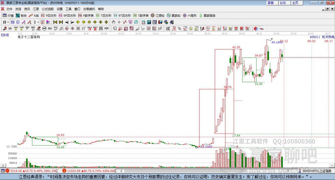The height and width of the screenshot is (180, 335).
Task: Click the 11023.58 index status entry
Action: 89,171
